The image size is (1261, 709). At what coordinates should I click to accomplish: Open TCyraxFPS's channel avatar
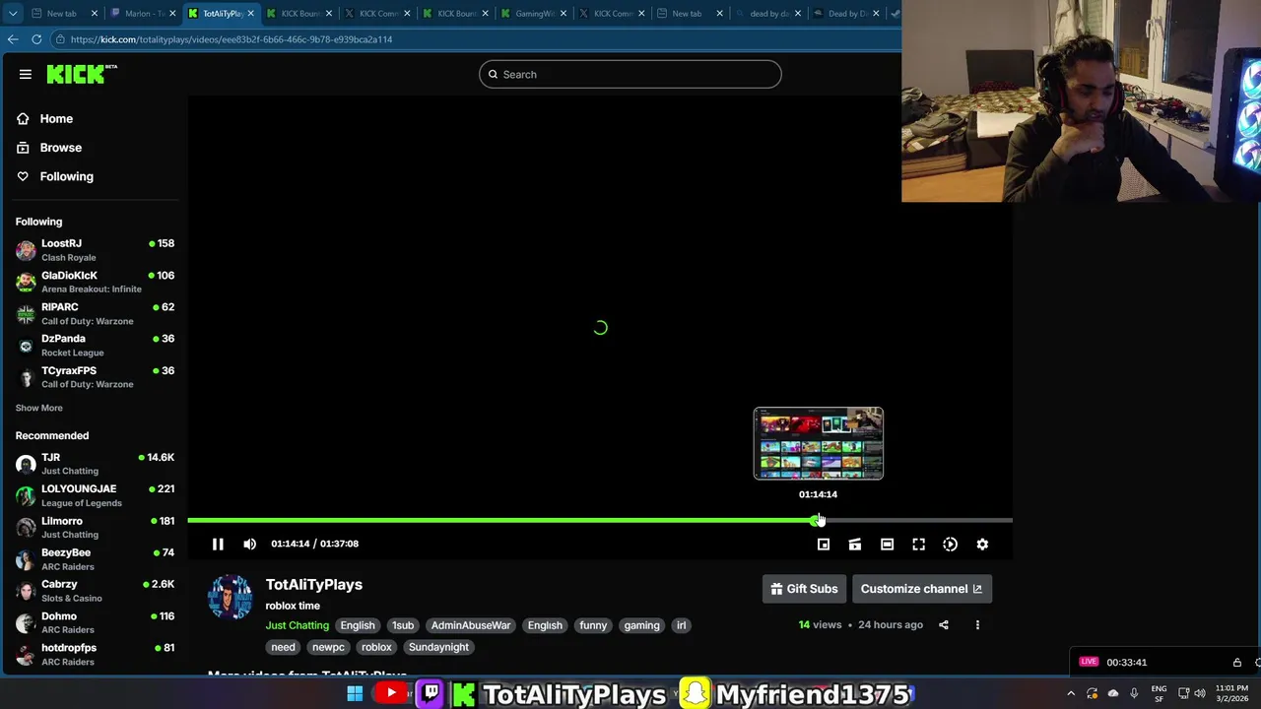tap(26, 377)
